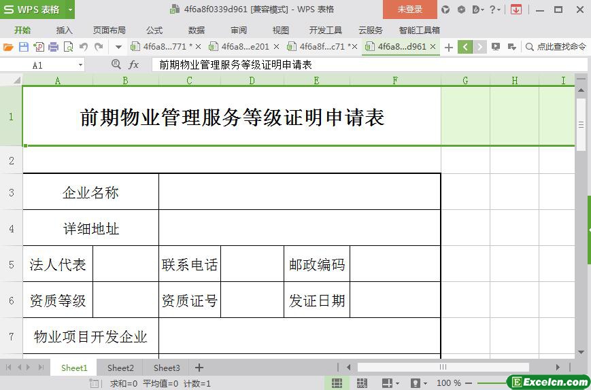Switch to normal view in status bar
Screen dimensions: 591x390
[x=337, y=383]
